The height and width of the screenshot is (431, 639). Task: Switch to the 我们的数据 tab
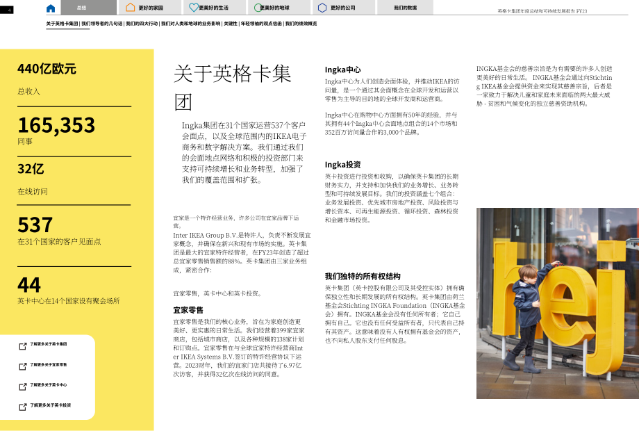click(x=405, y=8)
